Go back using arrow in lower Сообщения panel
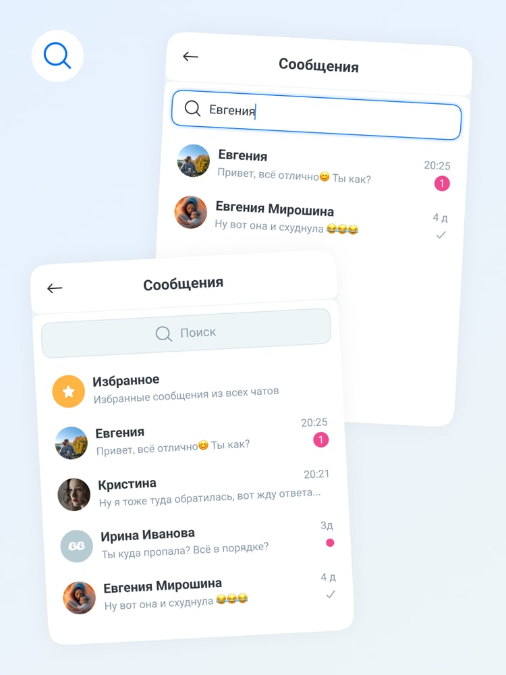Viewport: 506px width, 675px height. 55,288
